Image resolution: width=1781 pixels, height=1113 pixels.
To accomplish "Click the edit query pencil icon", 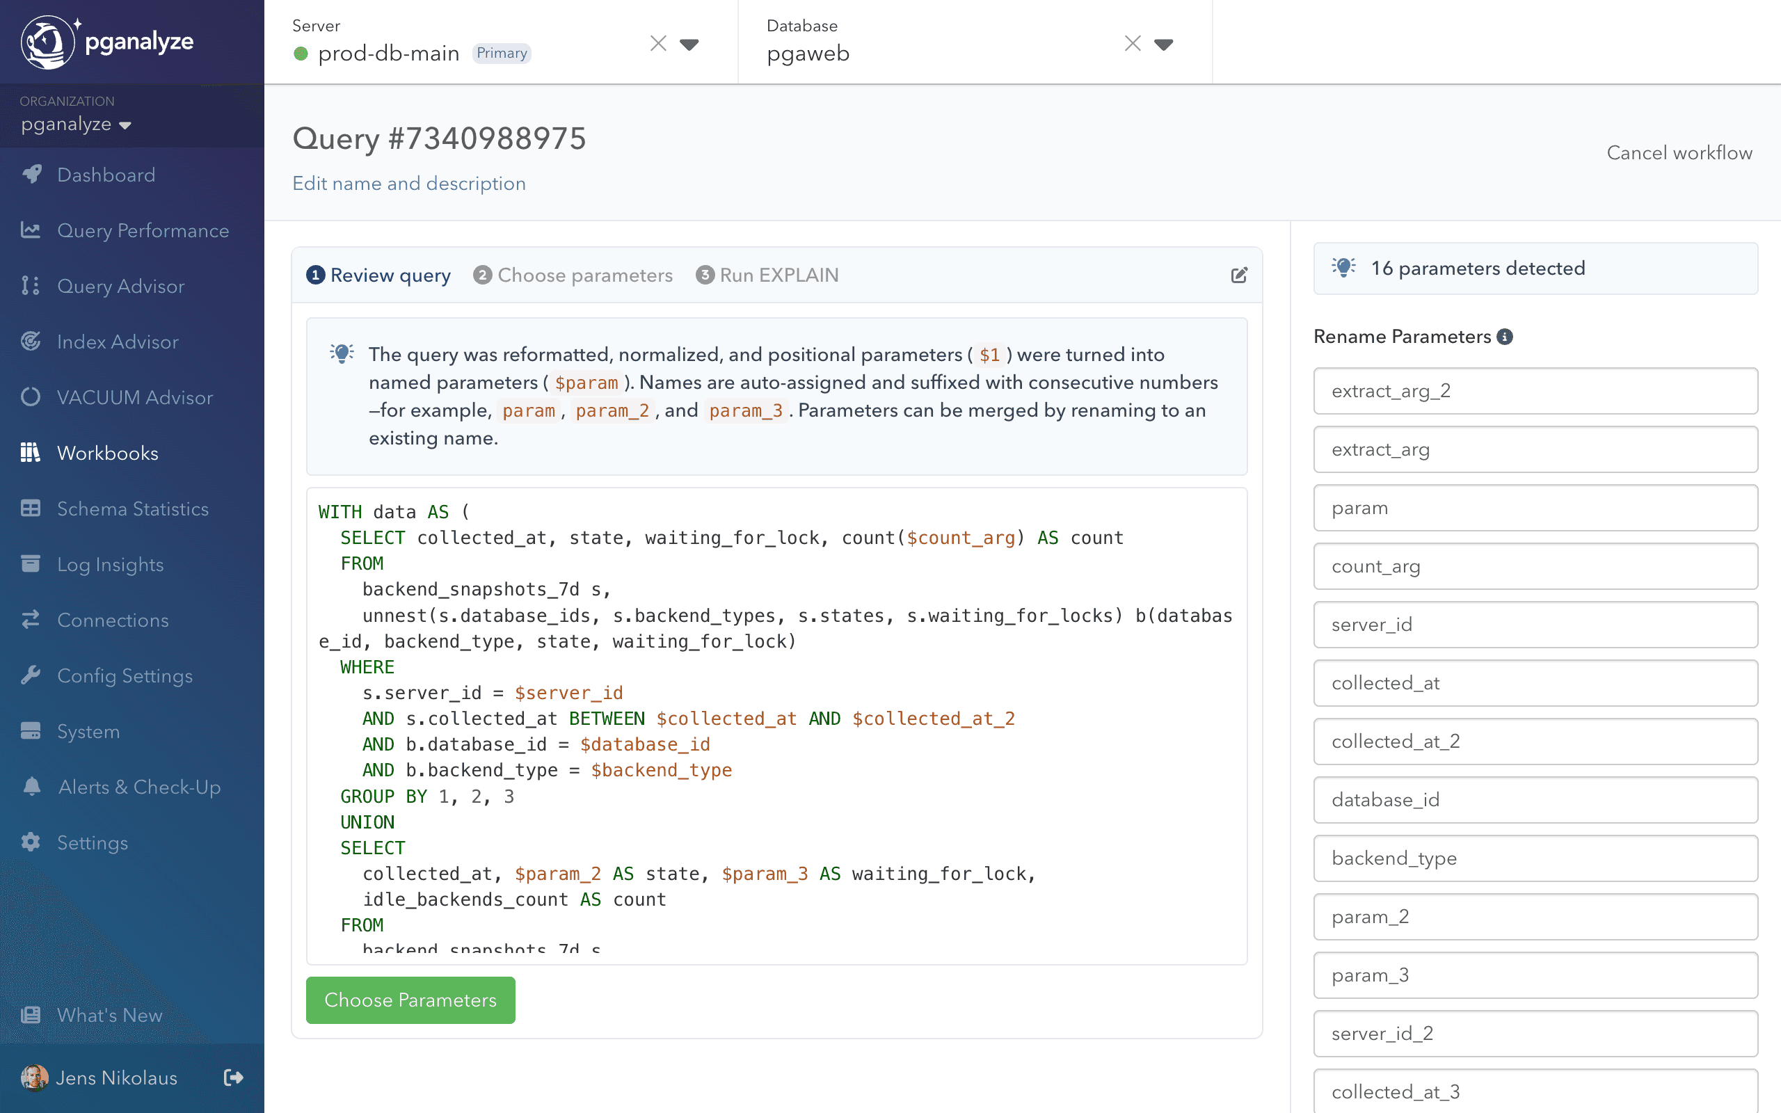I will (x=1238, y=275).
